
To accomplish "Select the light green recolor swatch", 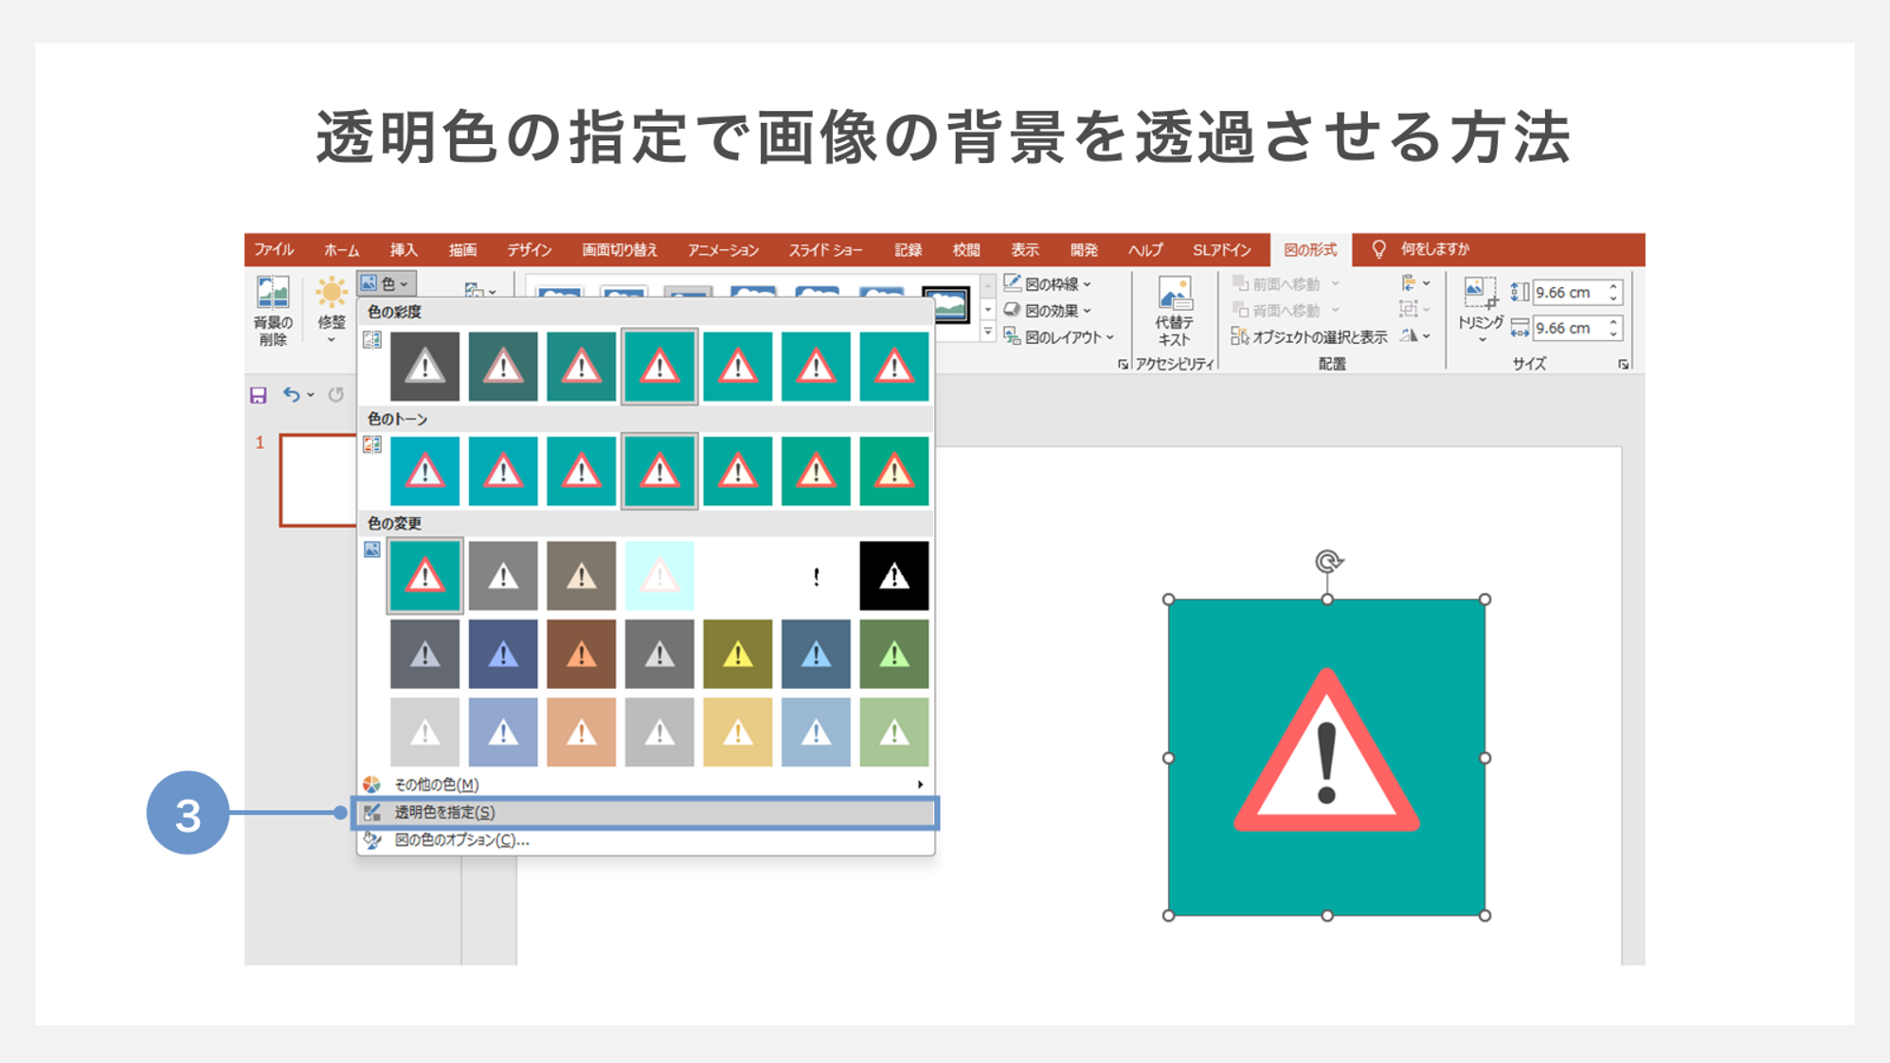I will coord(894,732).
